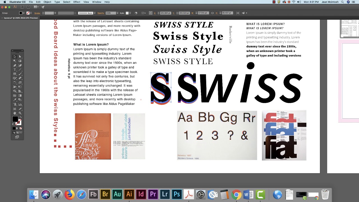Click the W width label link
The image size is (359, 202).
(x=192, y=13)
